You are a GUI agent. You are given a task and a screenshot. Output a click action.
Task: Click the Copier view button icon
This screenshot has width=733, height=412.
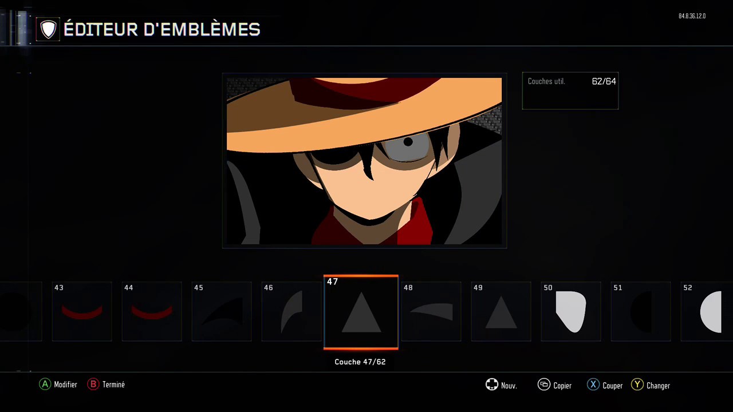(544, 385)
